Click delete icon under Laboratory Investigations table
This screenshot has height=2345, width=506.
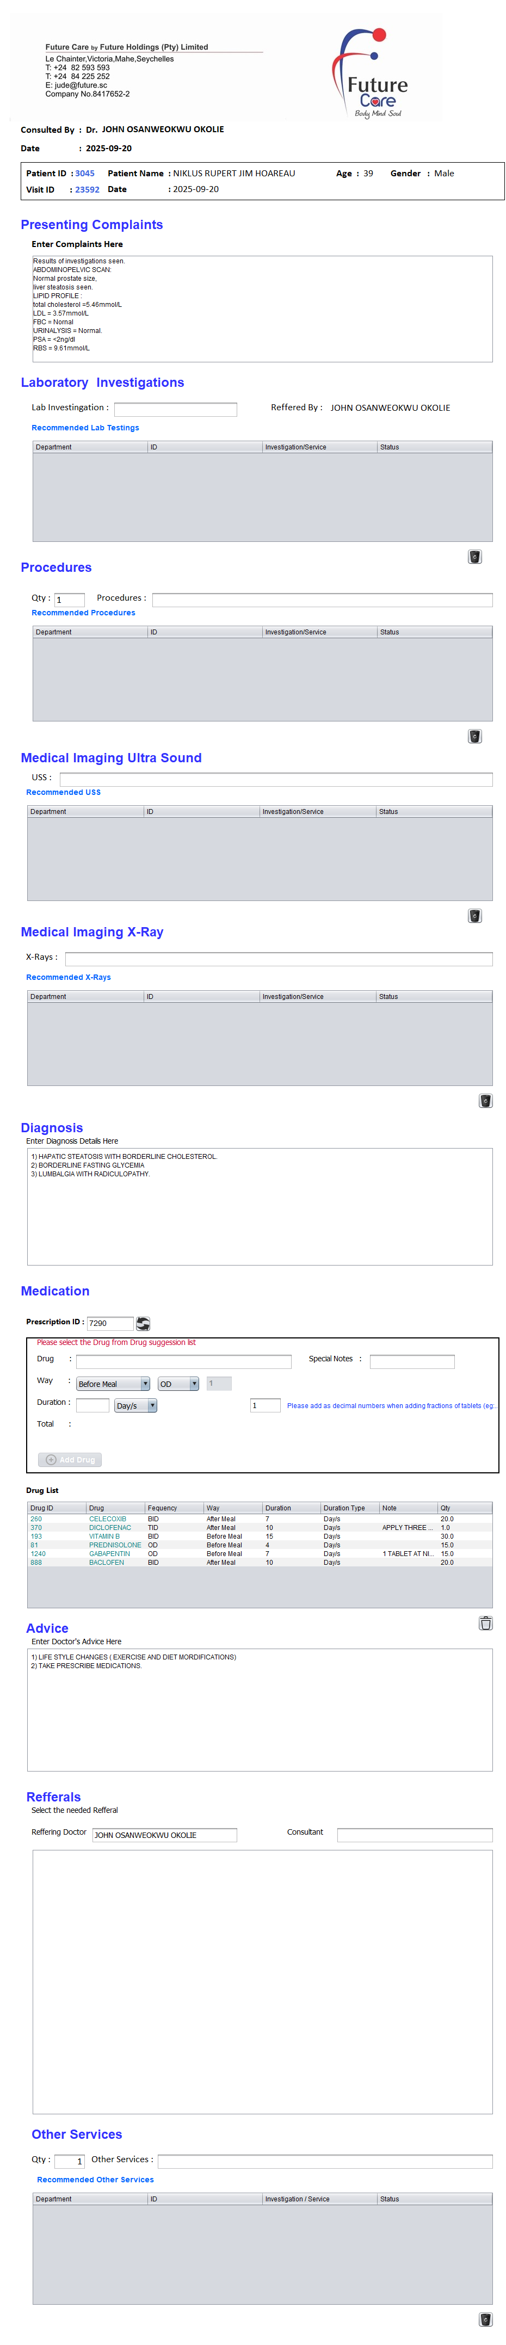(474, 556)
